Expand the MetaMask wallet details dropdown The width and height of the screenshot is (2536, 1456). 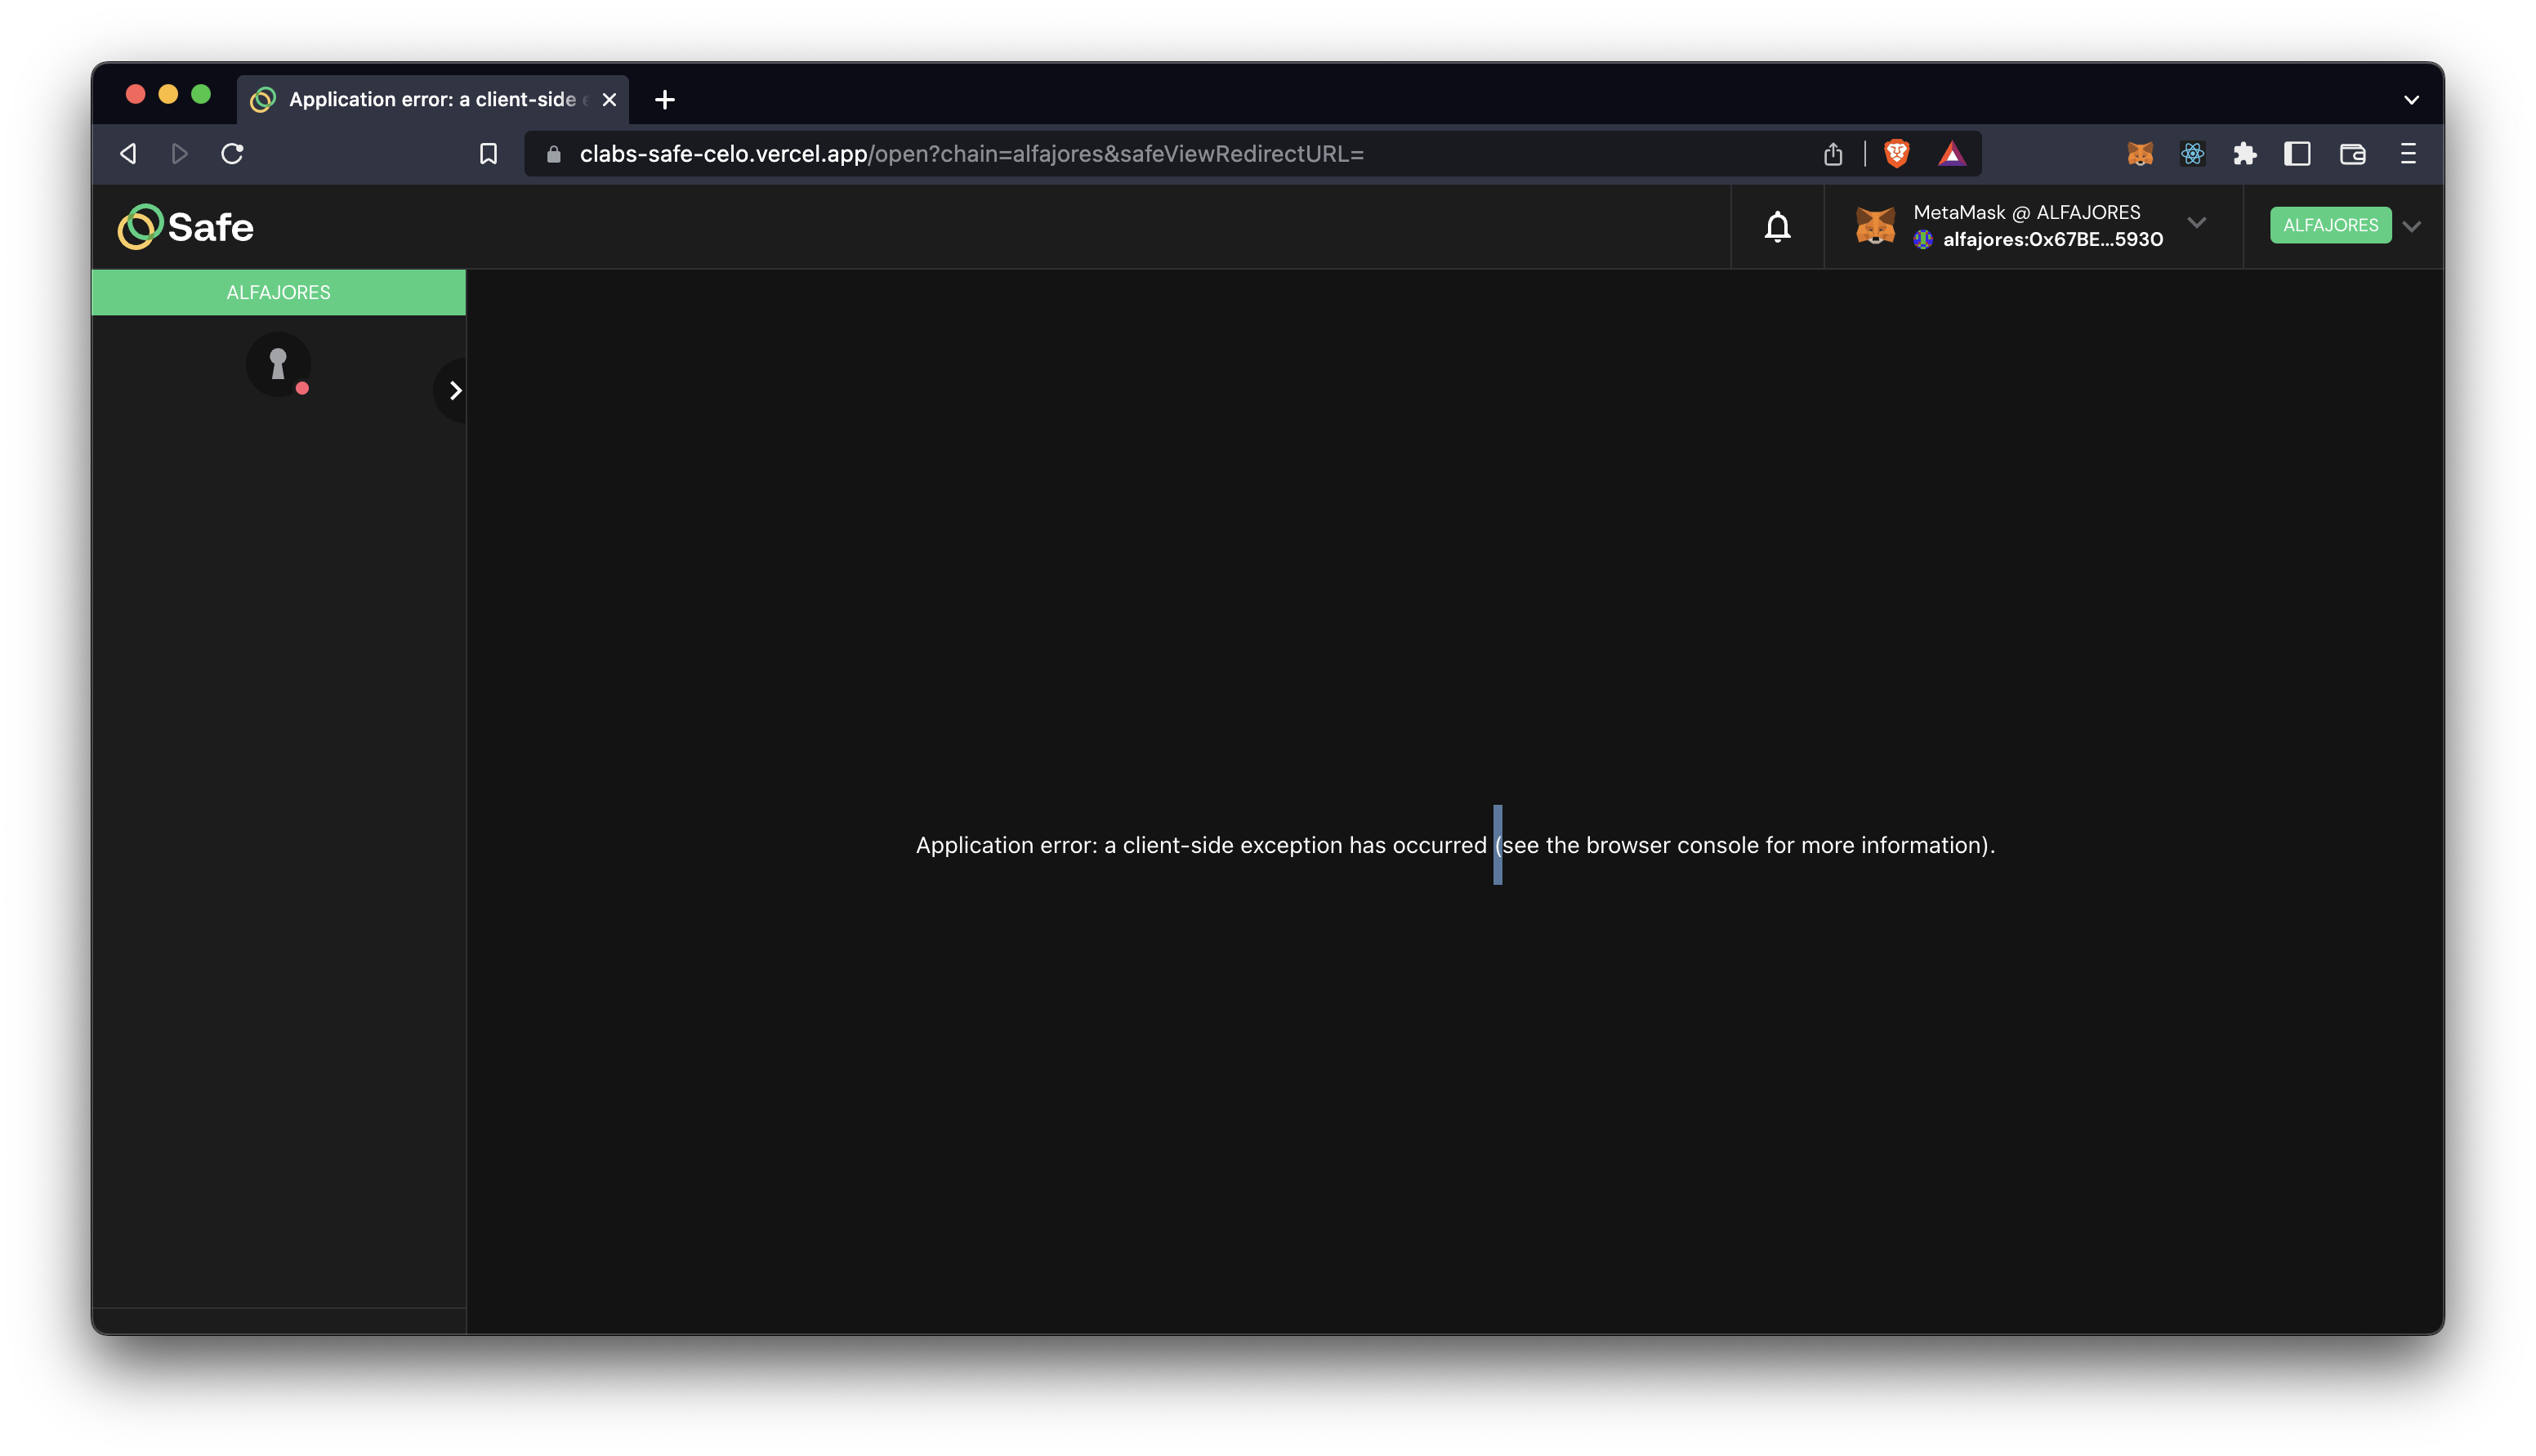point(2196,223)
